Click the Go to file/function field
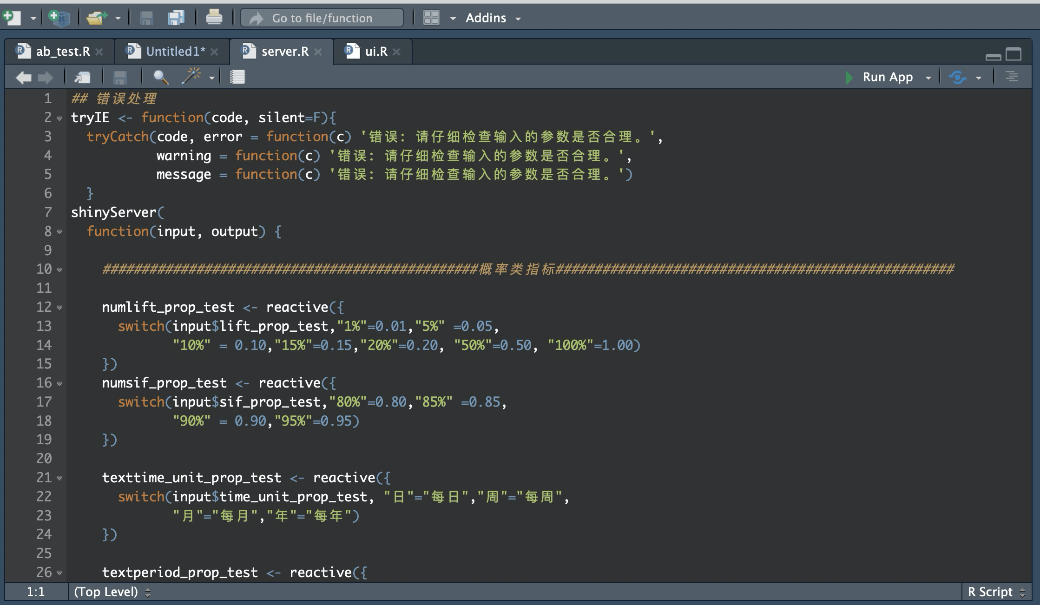This screenshot has height=605, width=1040. (x=322, y=18)
